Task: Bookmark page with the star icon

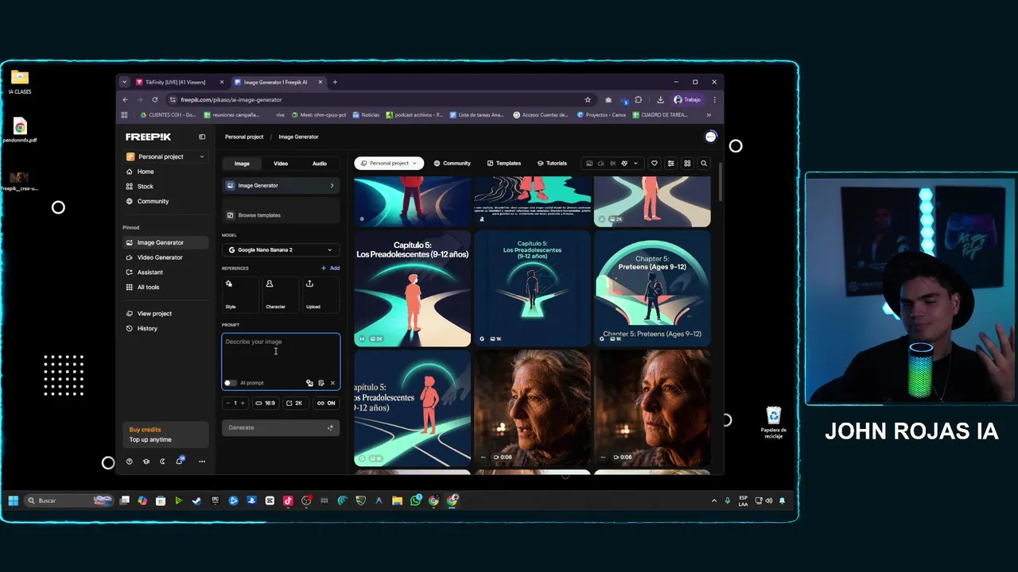Action: 588,100
